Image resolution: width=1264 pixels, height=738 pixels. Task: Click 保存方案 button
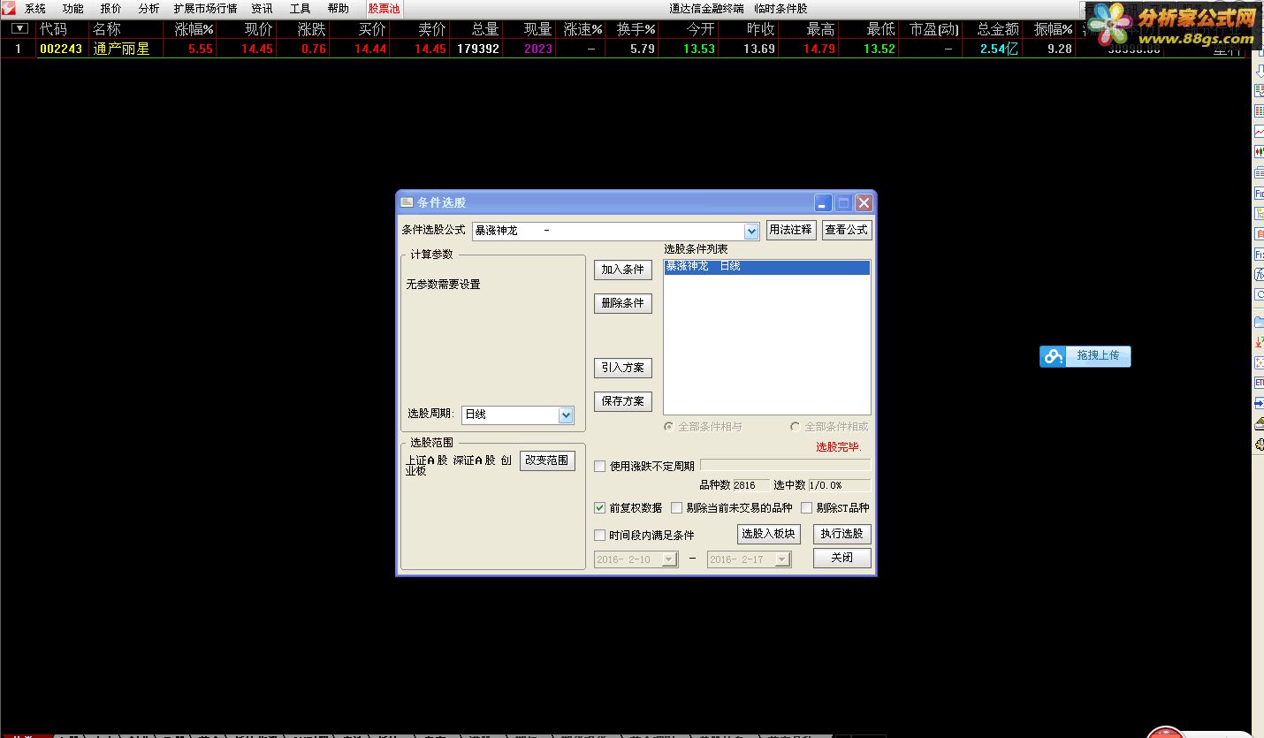[x=622, y=401]
